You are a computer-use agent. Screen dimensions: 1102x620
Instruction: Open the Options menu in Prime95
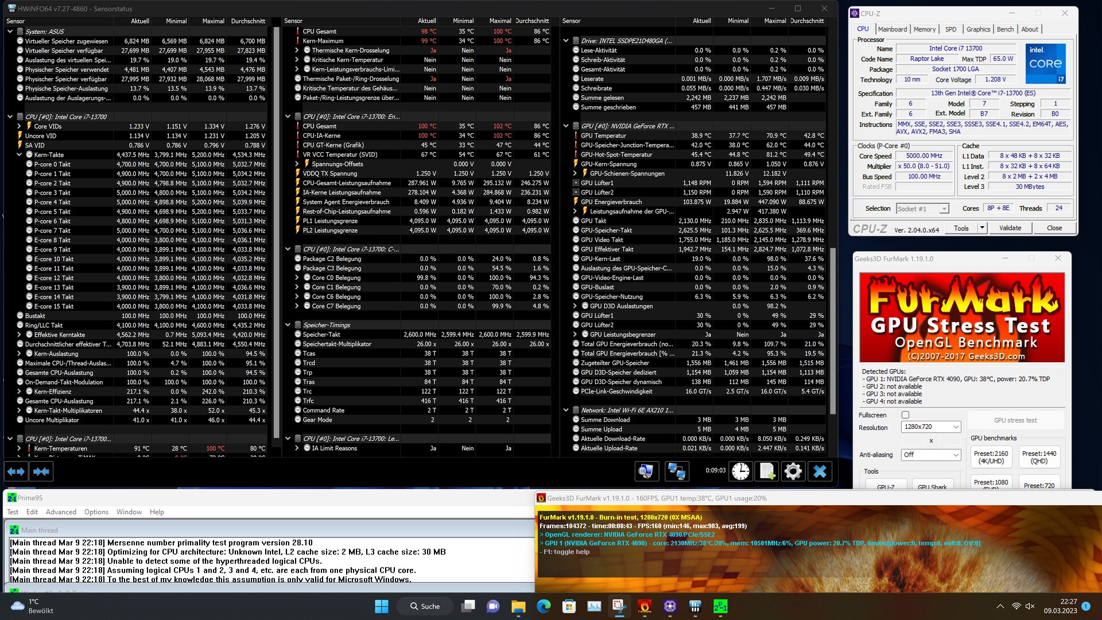(x=96, y=512)
